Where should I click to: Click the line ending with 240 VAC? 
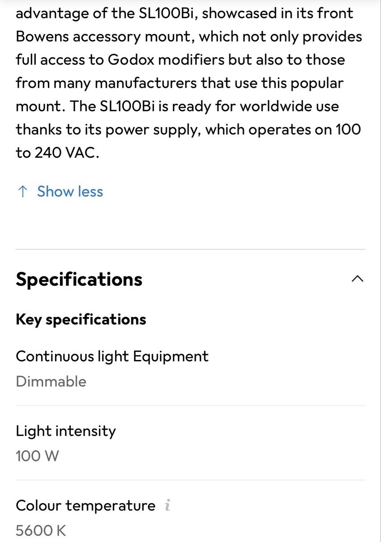[x=57, y=153]
